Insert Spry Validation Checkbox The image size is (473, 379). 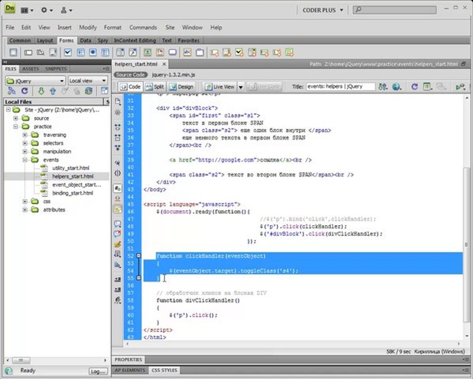pyautogui.click(x=239, y=53)
